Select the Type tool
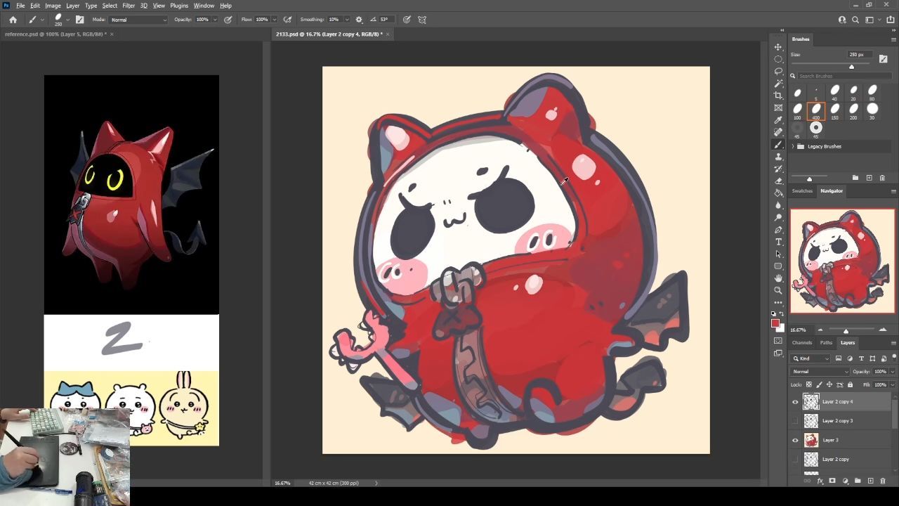This screenshot has height=506, width=899. coord(778,242)
